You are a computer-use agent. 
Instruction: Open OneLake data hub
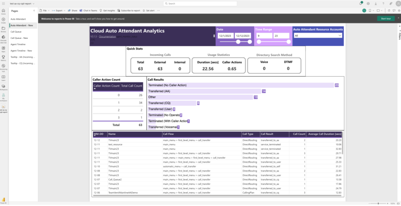[x=3, y=39]
